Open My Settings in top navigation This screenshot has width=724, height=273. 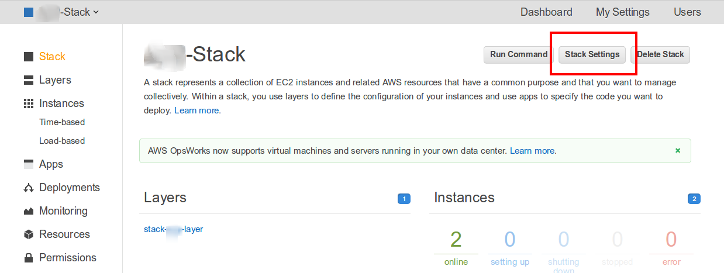coord(622,12)
